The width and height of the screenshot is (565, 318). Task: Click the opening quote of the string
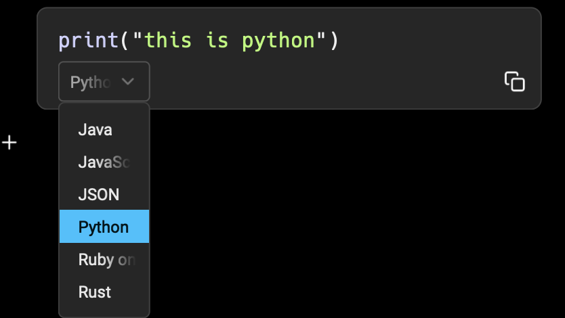[138, 41]
